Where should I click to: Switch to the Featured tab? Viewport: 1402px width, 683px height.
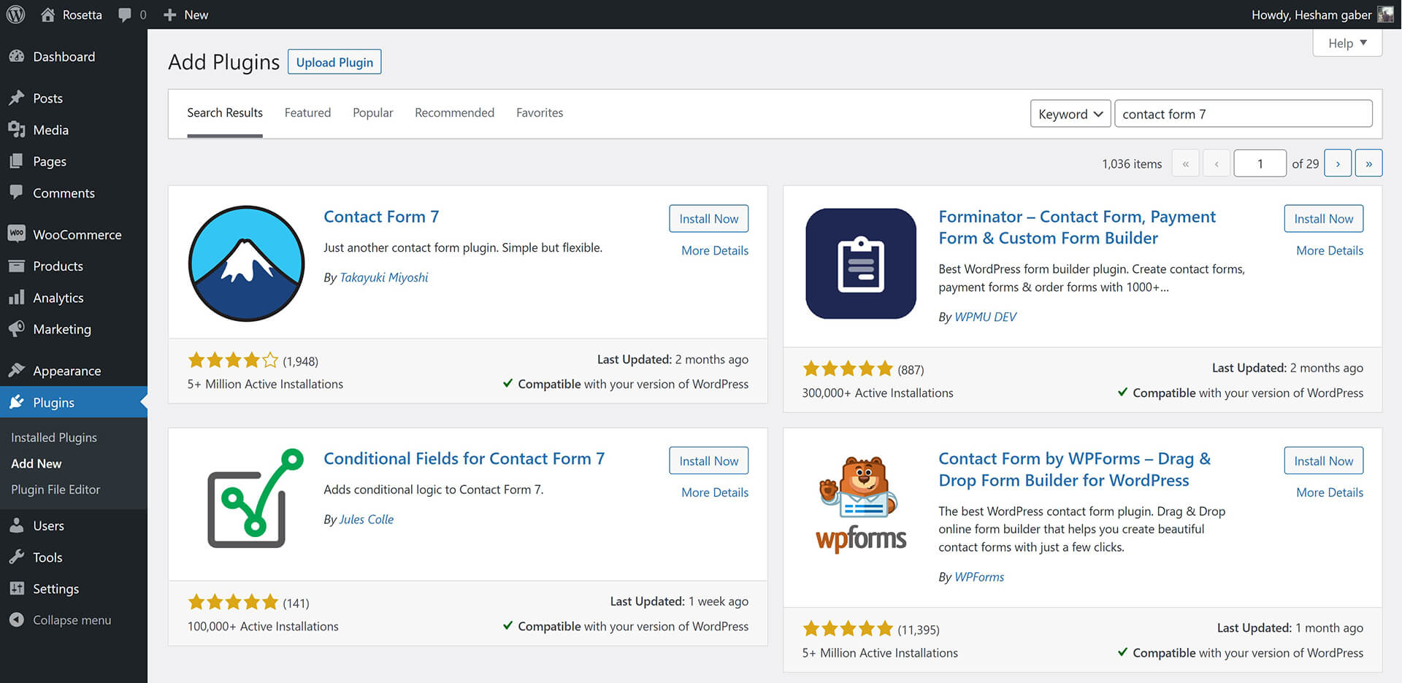click(x=307, y=112)
